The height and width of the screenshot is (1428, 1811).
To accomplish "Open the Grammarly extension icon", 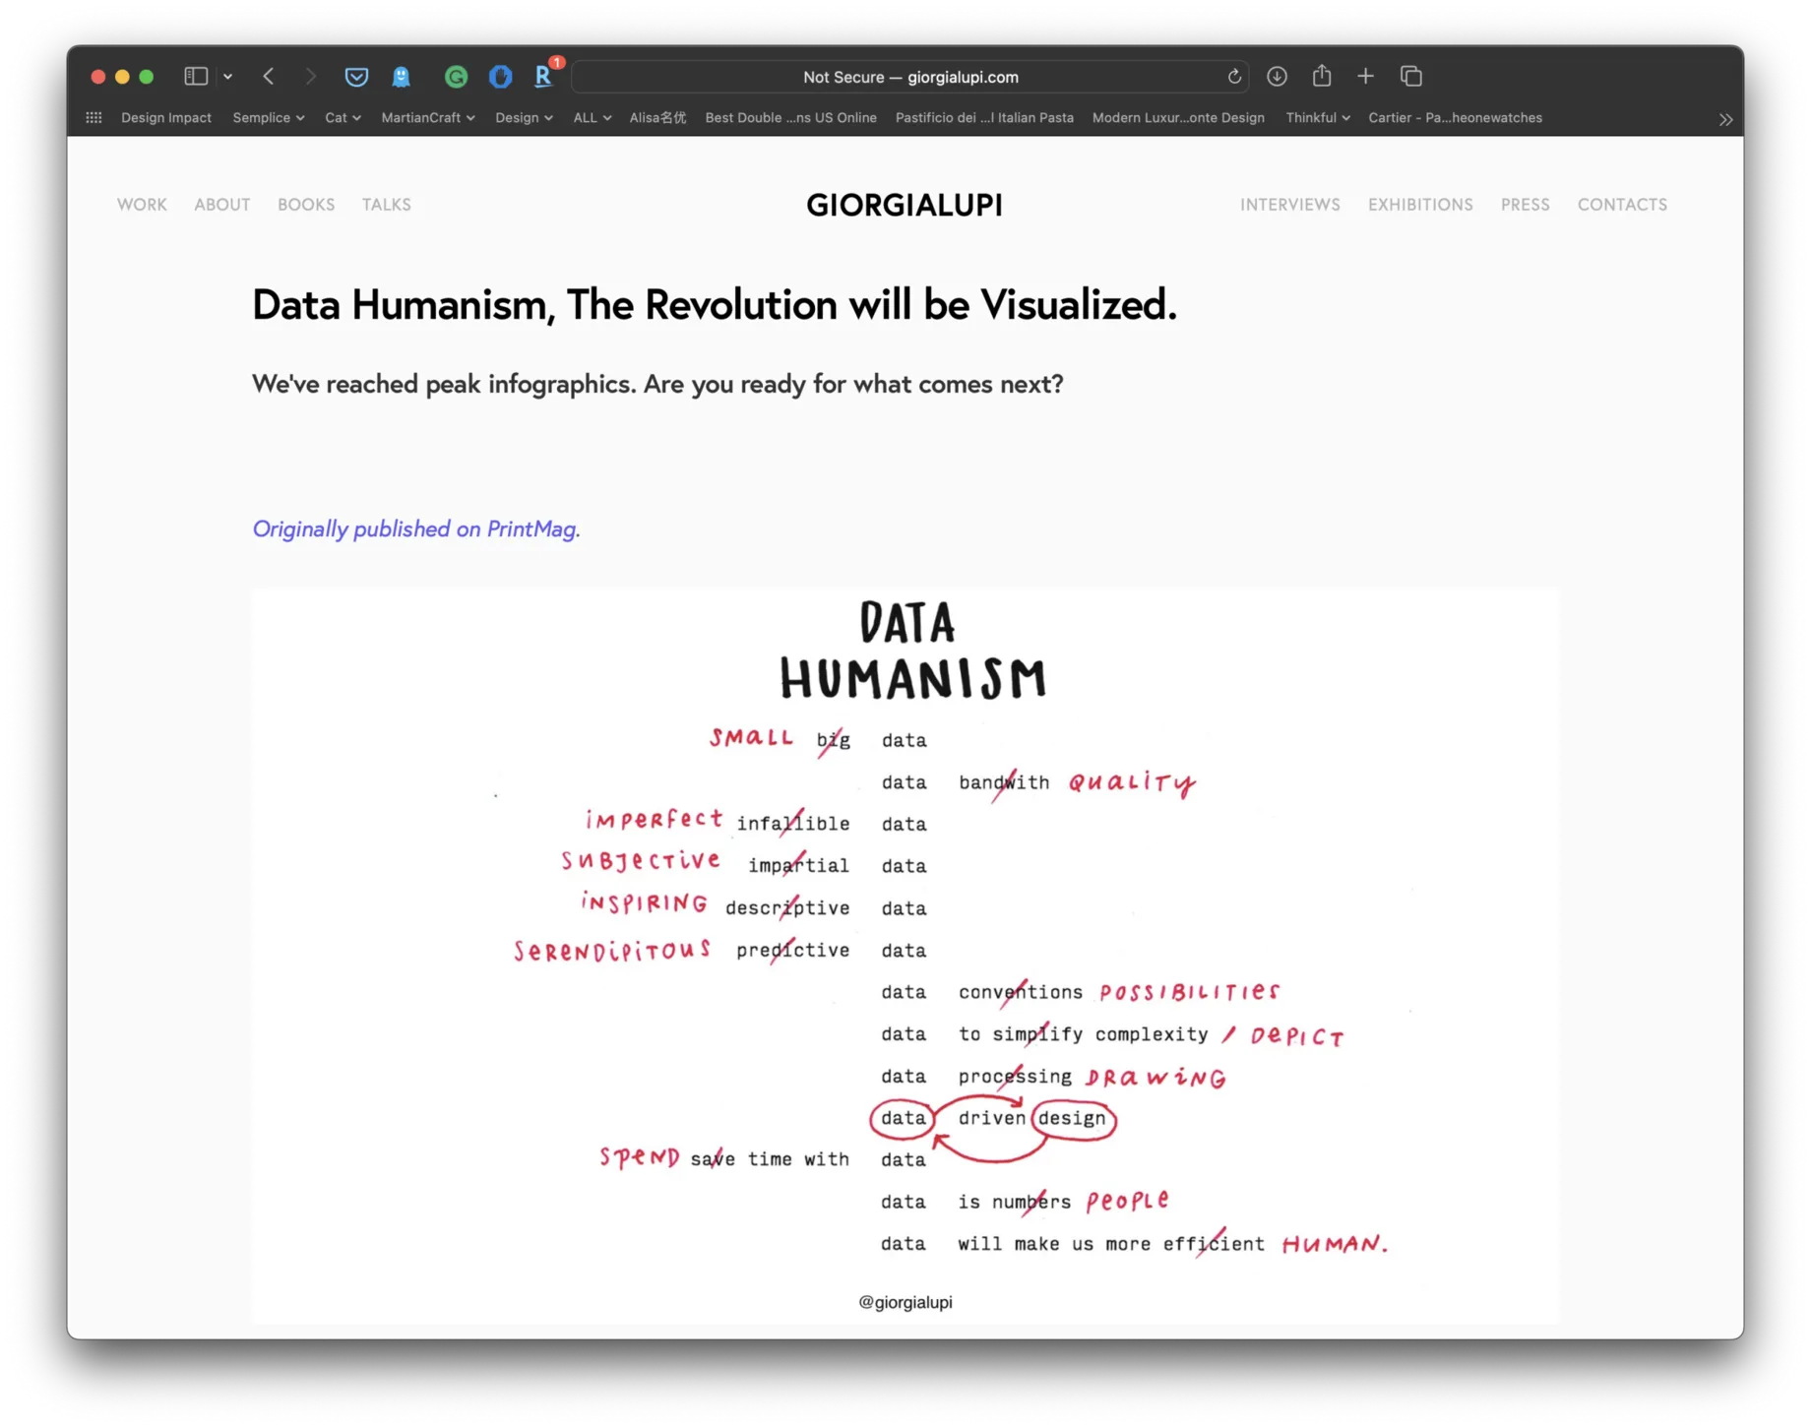I will (456, 76).
